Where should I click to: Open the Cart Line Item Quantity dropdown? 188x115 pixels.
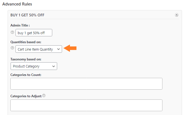tap(39, 49)
